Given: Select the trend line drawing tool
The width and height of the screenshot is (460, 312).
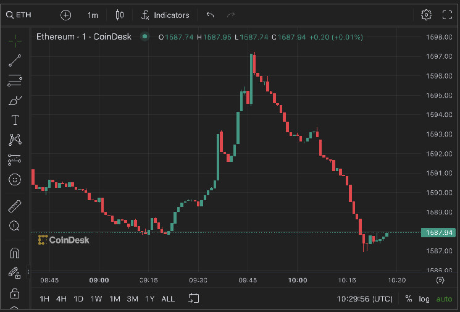Looking at the screenshot, I should coord(15,61).
